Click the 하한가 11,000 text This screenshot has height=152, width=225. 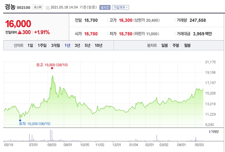tap(146, 34)
